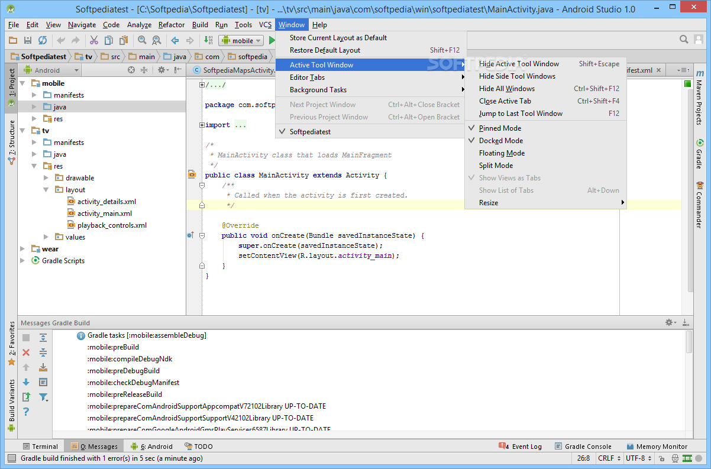Open the Terminal tool window button

[x=40, y=447]
